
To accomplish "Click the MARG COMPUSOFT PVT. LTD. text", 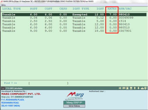I will 21,94.
